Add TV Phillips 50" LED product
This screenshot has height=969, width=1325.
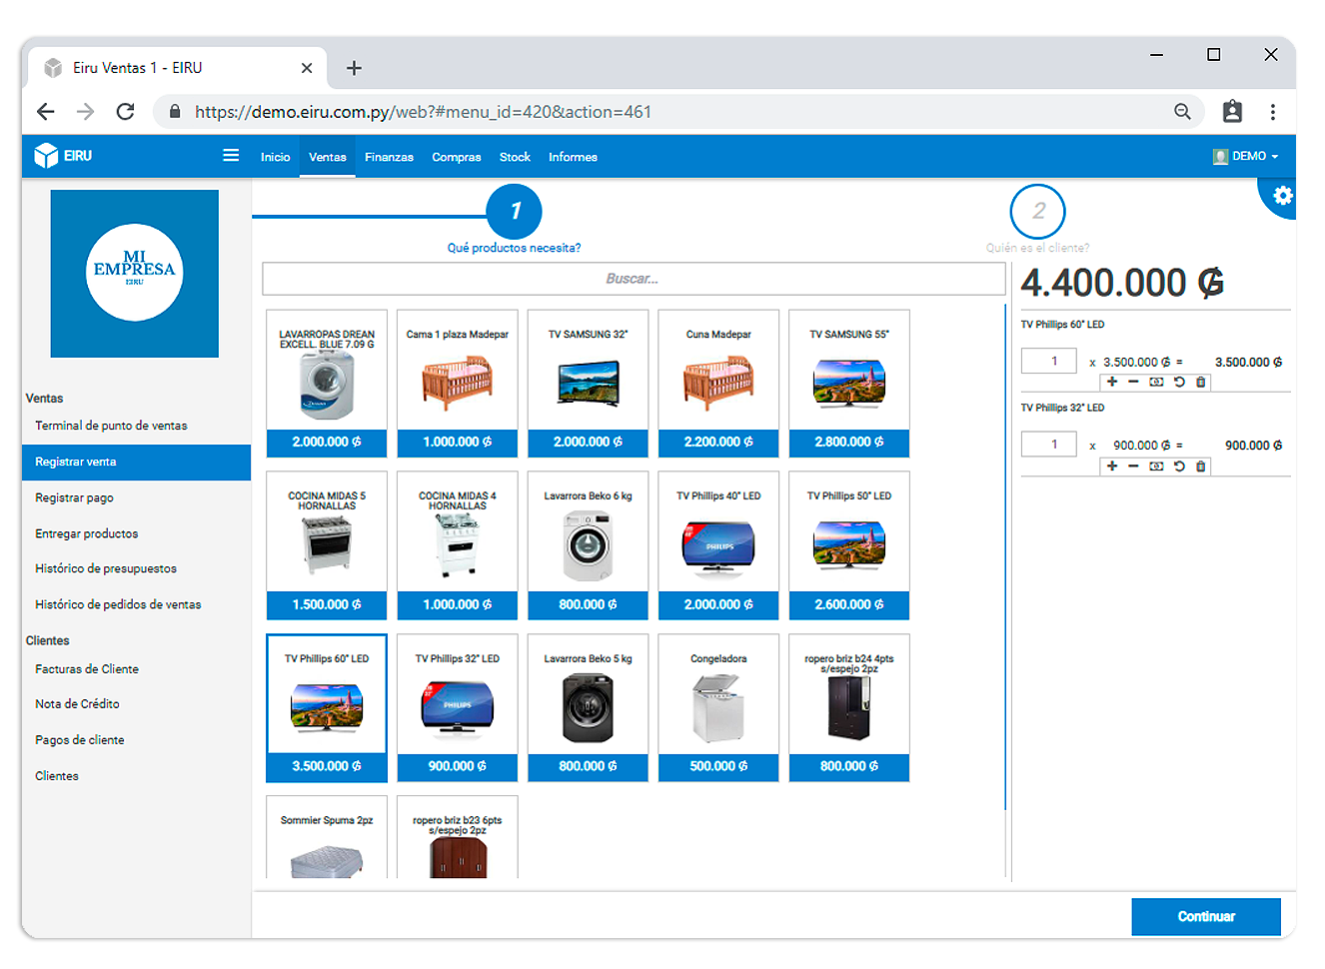tap(849, 545)
